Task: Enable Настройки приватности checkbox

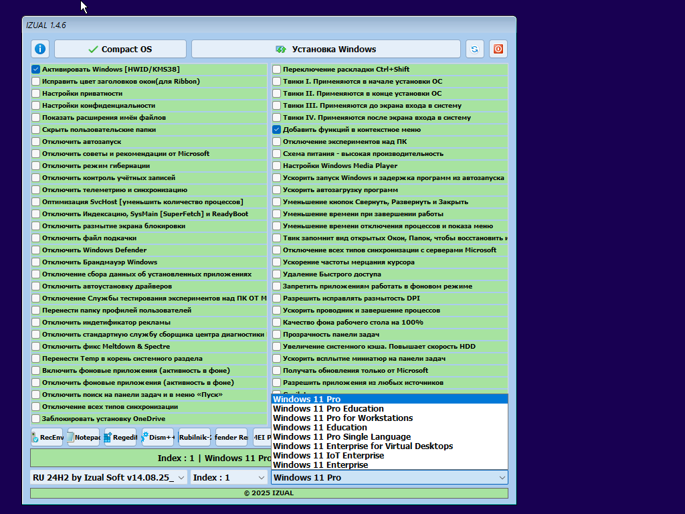Action: coord(36,93)
